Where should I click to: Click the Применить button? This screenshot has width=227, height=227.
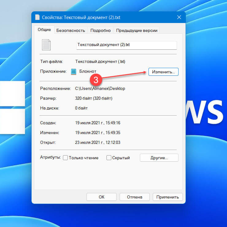coord(168,197)
